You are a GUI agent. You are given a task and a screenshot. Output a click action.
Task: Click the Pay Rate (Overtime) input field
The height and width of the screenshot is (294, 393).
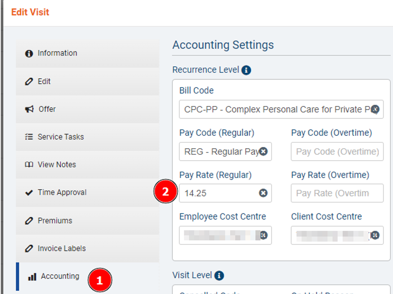[x=337, y=193]
